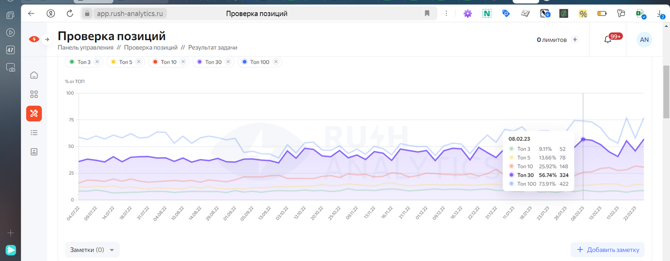Toggle the Топ 10 series chip
Screen dimensions: 670x261
(x=169, y=62)
